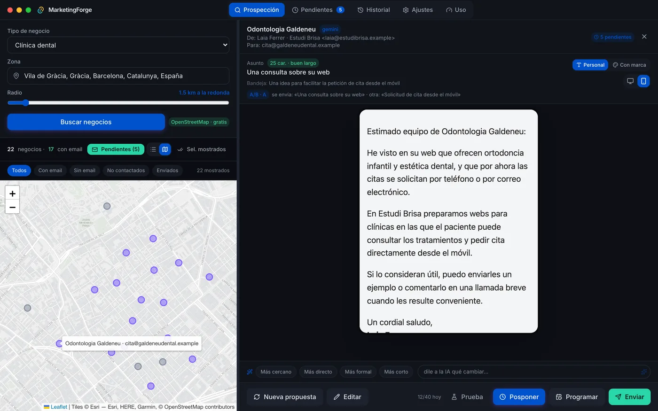Click Sel. mostrados to select shown businesses
Screen dimensions: 658x411
(202, 149)
